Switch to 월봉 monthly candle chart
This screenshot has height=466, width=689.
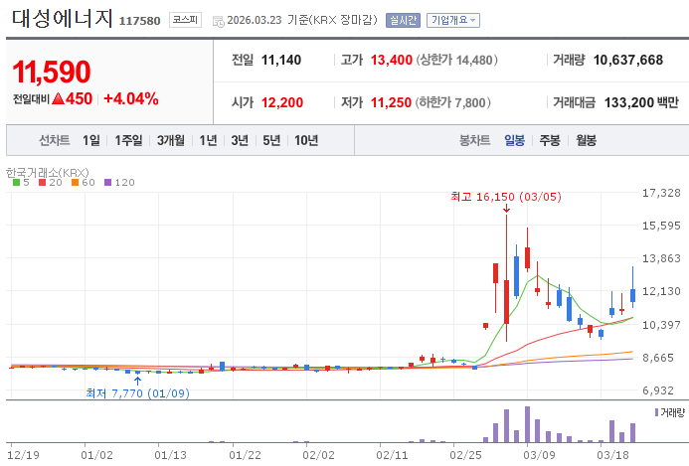[587, 140]
